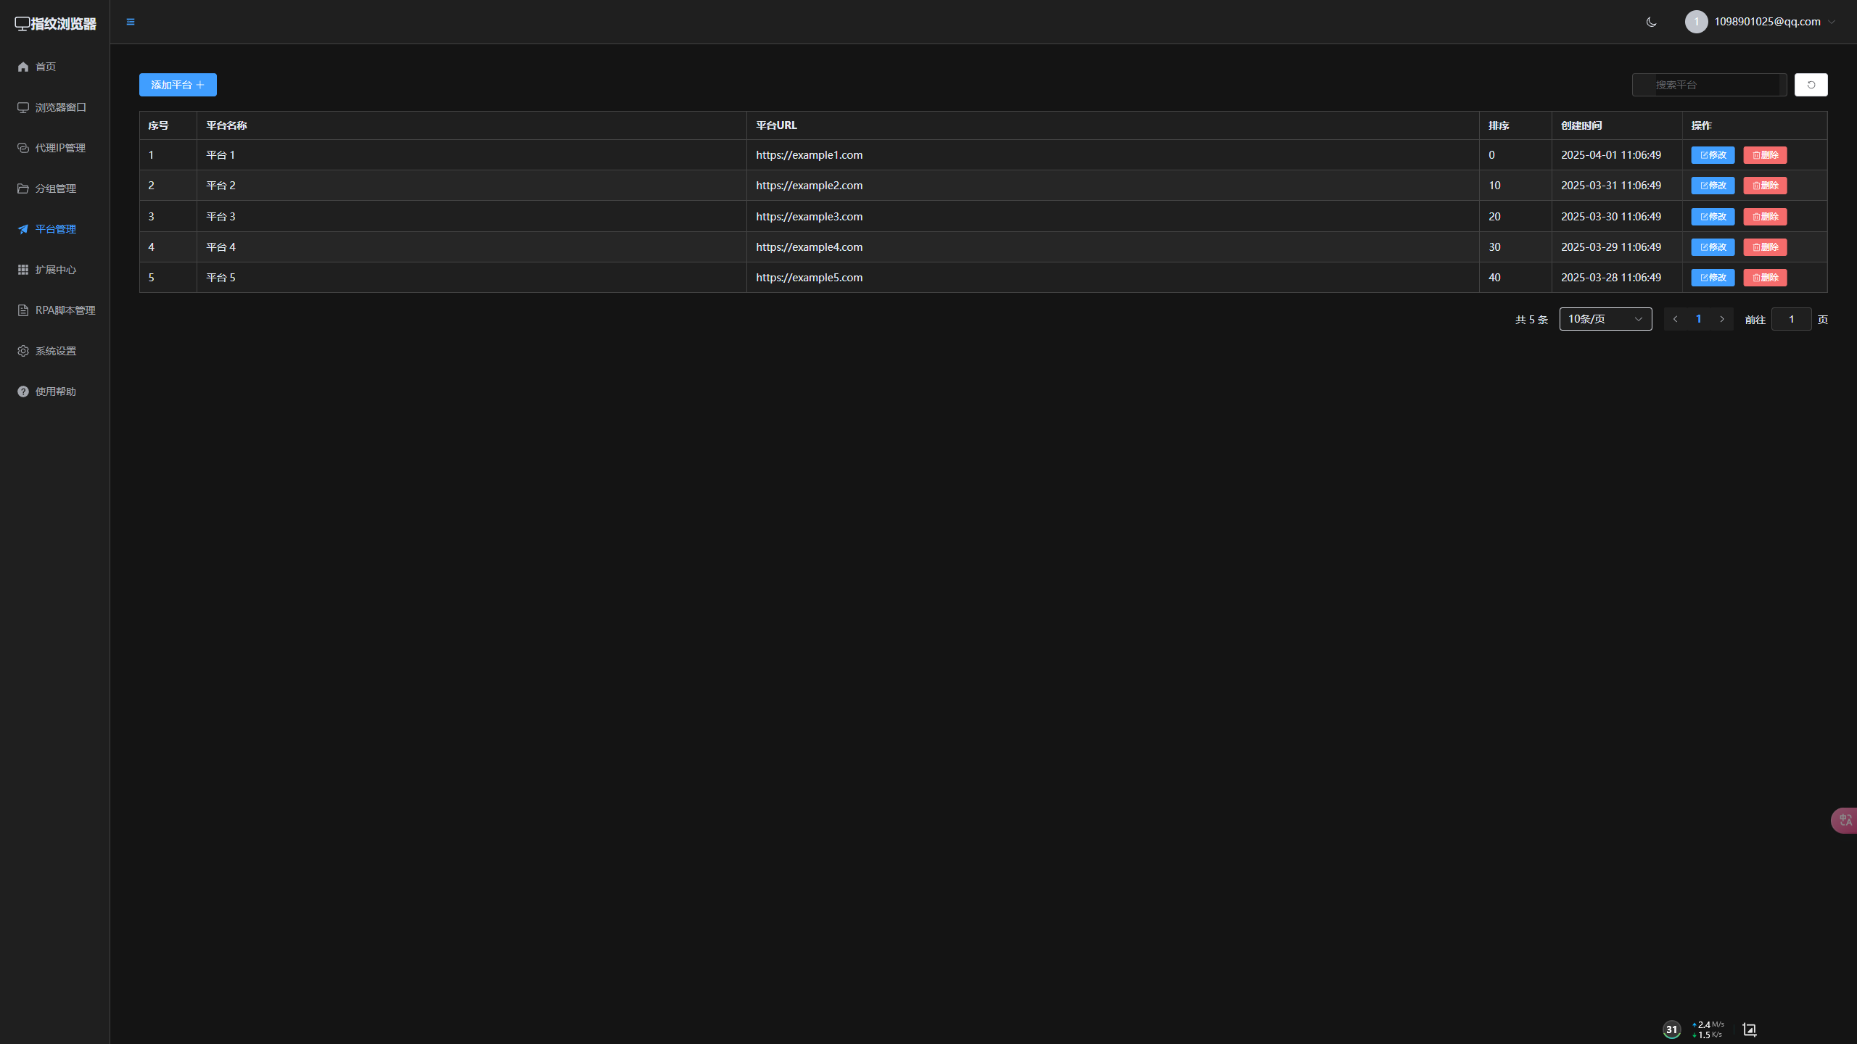Click the refresh icon button

1811,85
